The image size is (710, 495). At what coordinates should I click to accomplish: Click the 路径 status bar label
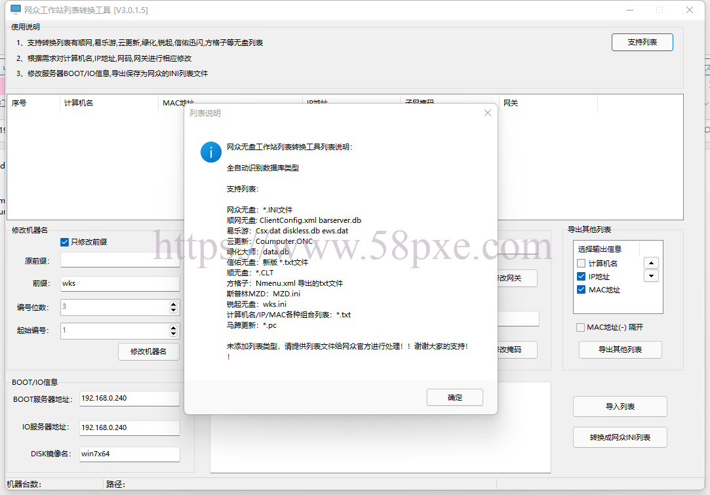click(115, 484)
